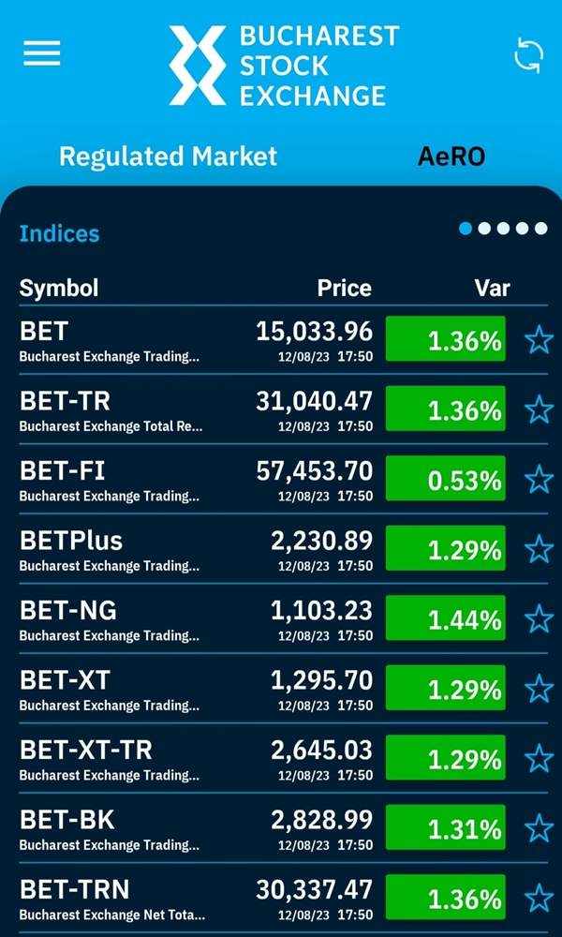The image size is (562, 937).
Task: Switch to the AeRO tab
Action: click(451, 156)
